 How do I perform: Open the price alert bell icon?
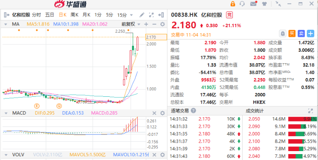[283, 34]
